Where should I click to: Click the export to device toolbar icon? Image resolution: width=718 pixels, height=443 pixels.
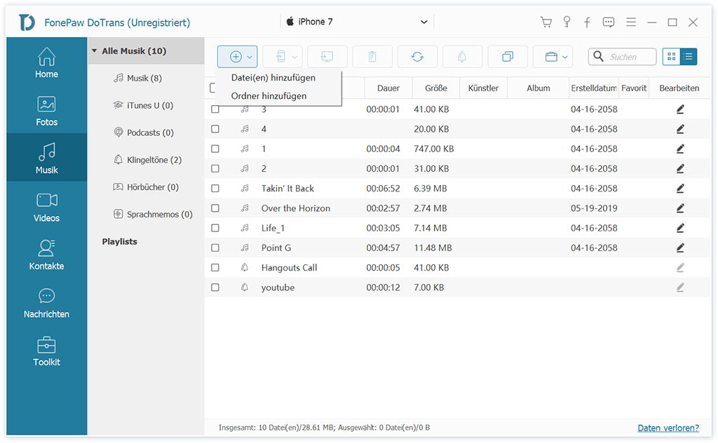pyautogui.click(x=280, y=57)
